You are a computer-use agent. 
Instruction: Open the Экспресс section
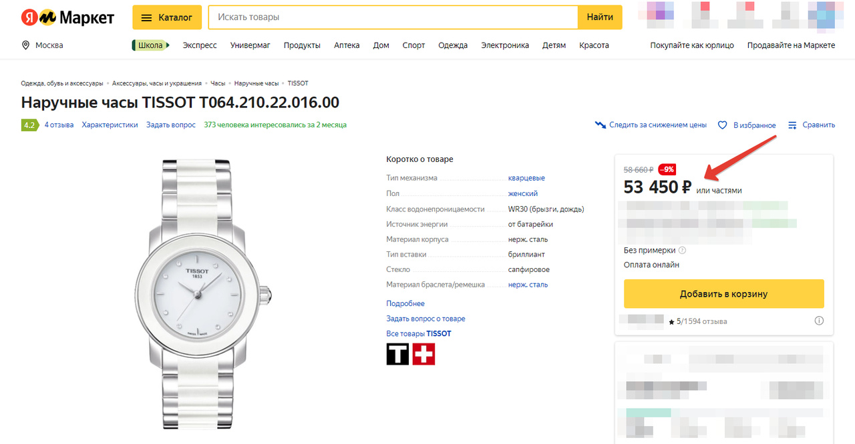[200, 45]
